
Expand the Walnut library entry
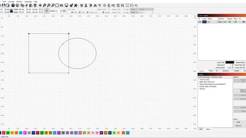pos(199,89)
